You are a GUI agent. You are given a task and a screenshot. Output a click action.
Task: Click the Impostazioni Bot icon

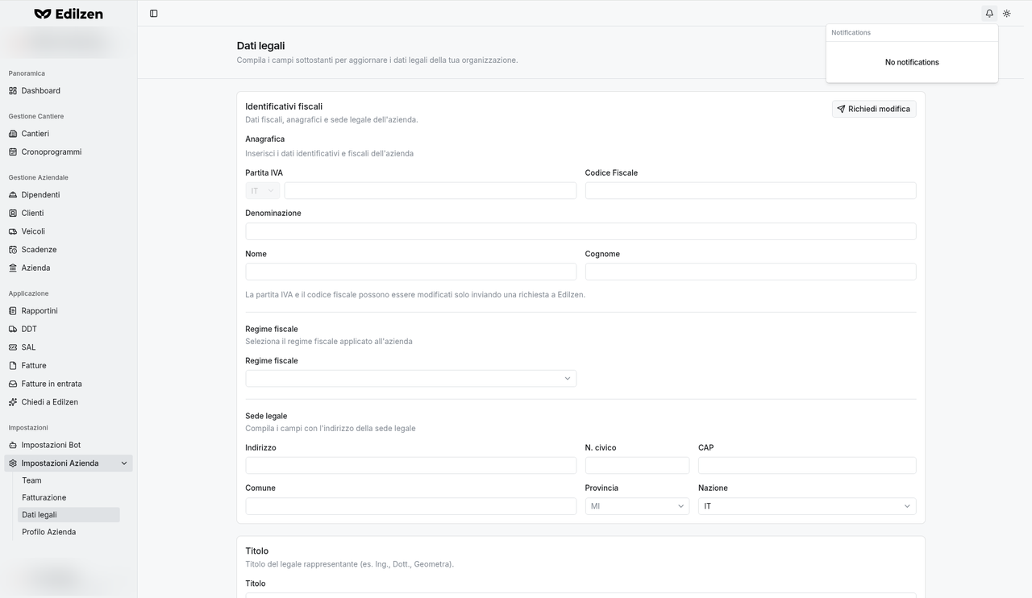[x=13, y=445]
